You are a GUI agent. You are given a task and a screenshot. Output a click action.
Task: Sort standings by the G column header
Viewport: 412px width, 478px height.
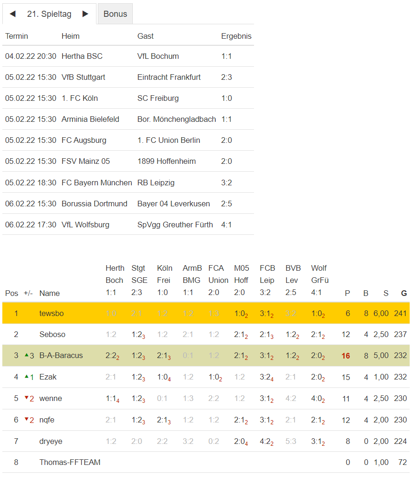point(404,293)
